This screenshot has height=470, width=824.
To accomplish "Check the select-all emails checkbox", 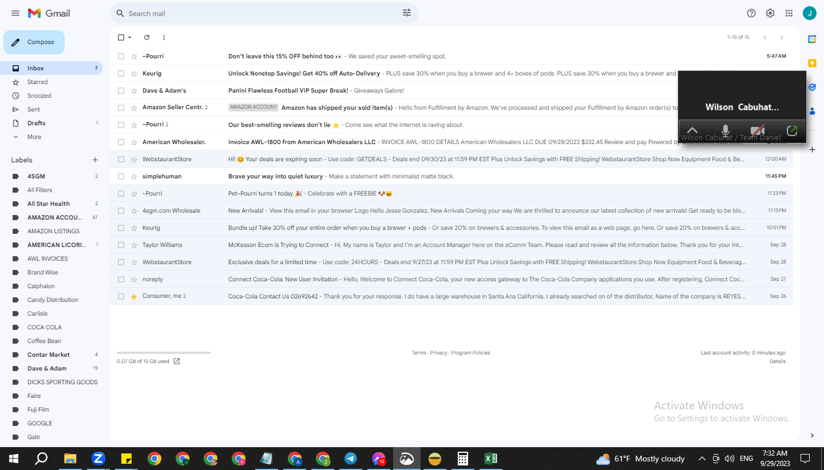I will point(121,37).
